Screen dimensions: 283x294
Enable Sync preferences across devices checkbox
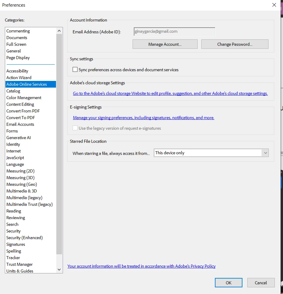(75, 70)
